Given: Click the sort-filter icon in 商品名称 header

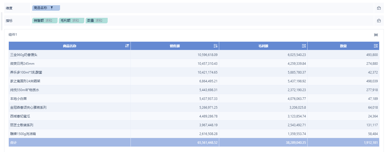Looking at the screenshot, I should pyautogui.click(x=127, y=46).
